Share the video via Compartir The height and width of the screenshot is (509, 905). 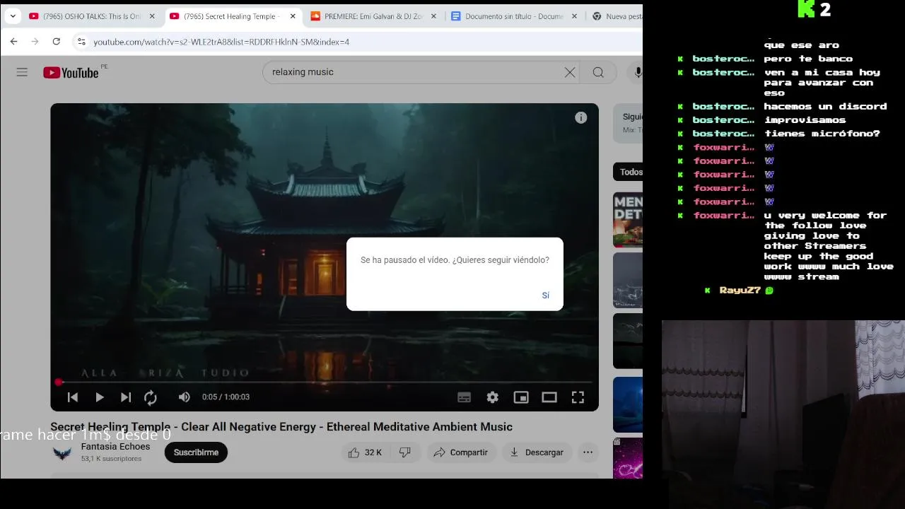coord(461,452)
